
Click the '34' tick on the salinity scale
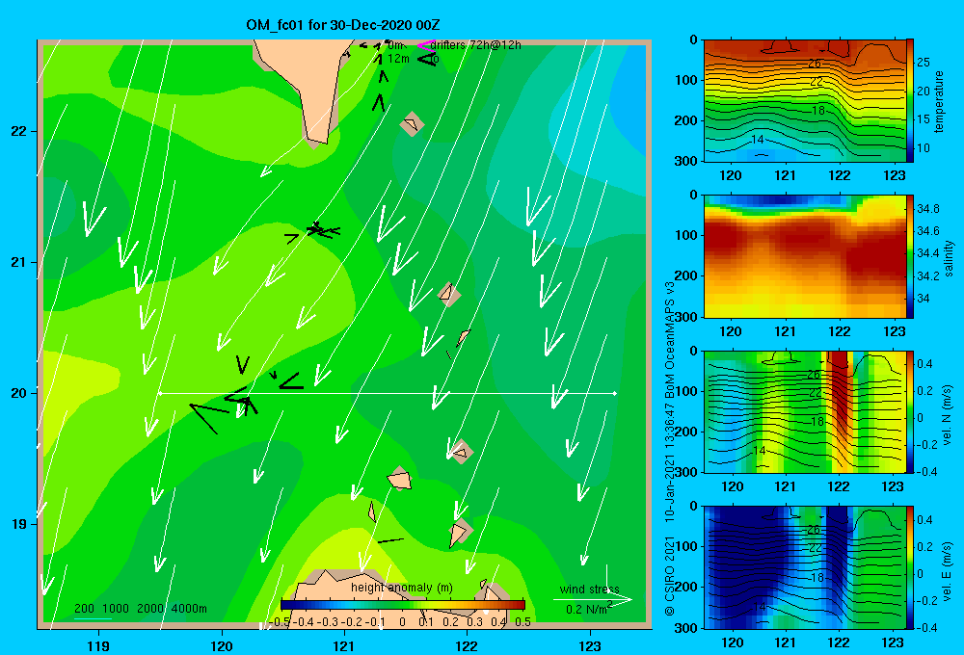click(924, 299)
